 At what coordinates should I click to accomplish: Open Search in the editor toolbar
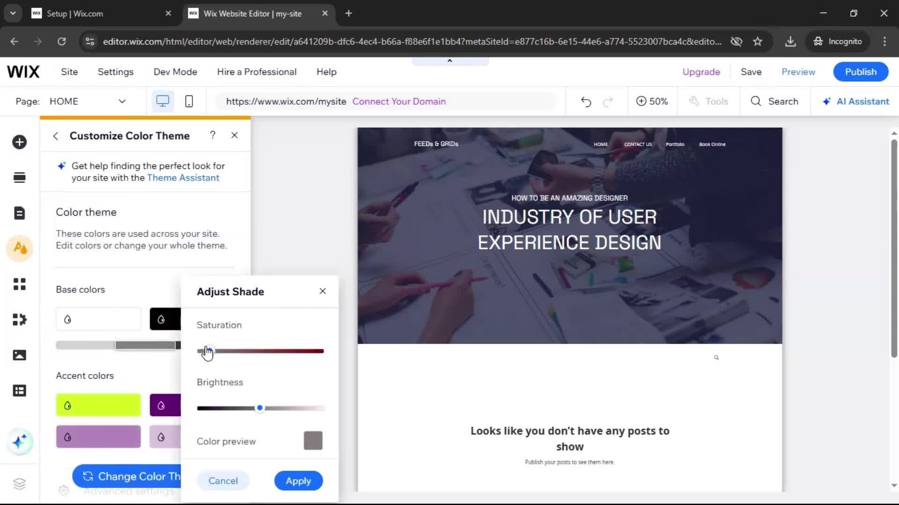(774, 101)
